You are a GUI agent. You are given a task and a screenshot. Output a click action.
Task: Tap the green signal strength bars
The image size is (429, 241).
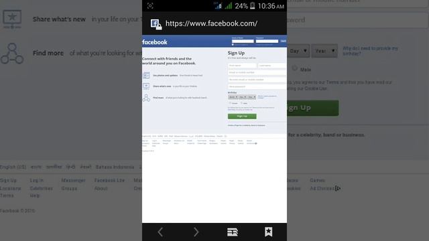[x=228, y=6]
